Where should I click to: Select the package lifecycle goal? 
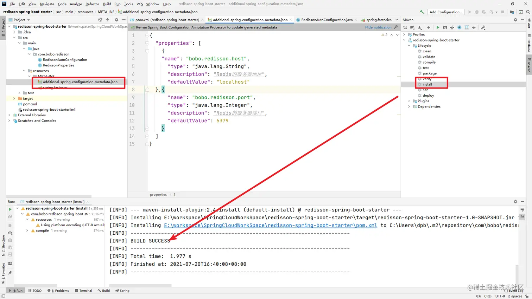tap(430, 73)
